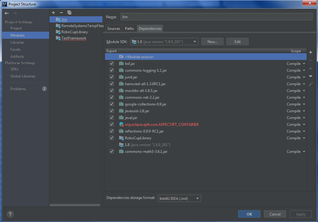Screen dimensions: 318x222
Task: Select the Jim module in list
Action: coord(64,20)
